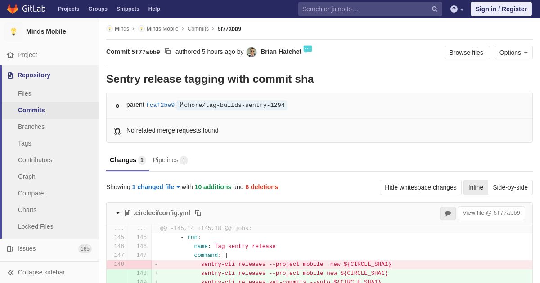The height and width of the screenshot is (283, 540).
Task: Click the Minds group icon in breadcrumb
Action: coord(109,29)
